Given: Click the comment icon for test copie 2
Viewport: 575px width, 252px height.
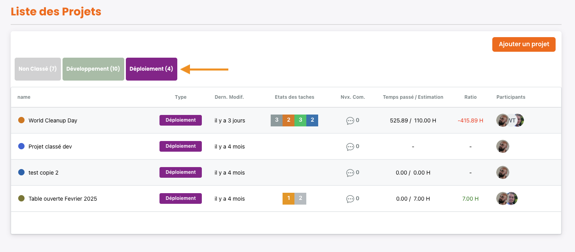Looking at the screenshot, I should pos(350,173).
